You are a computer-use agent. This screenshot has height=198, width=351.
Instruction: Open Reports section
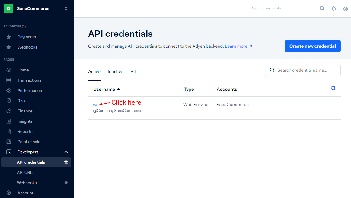click(25, 131)
